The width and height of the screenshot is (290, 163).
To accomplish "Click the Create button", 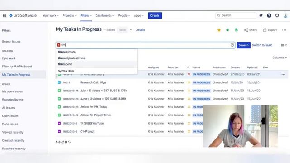I will pyautogui.click(x=155, y=15).
